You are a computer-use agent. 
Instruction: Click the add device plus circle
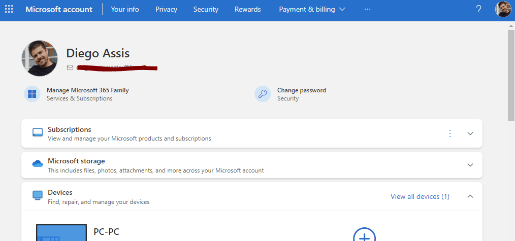tap(364, 234)
